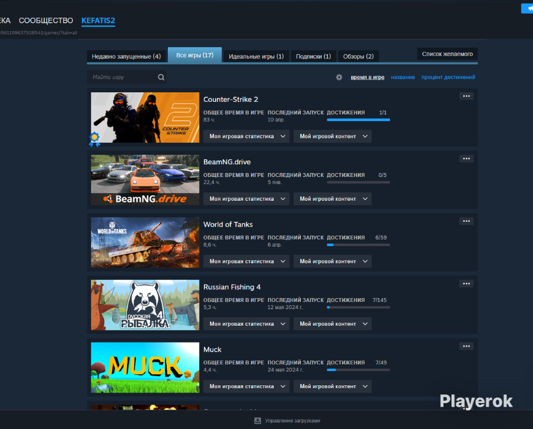Click the Russian Fishing 4 cover image
Image resolution: width=533 pixels, height=429 pixels.
click(145, 305)
